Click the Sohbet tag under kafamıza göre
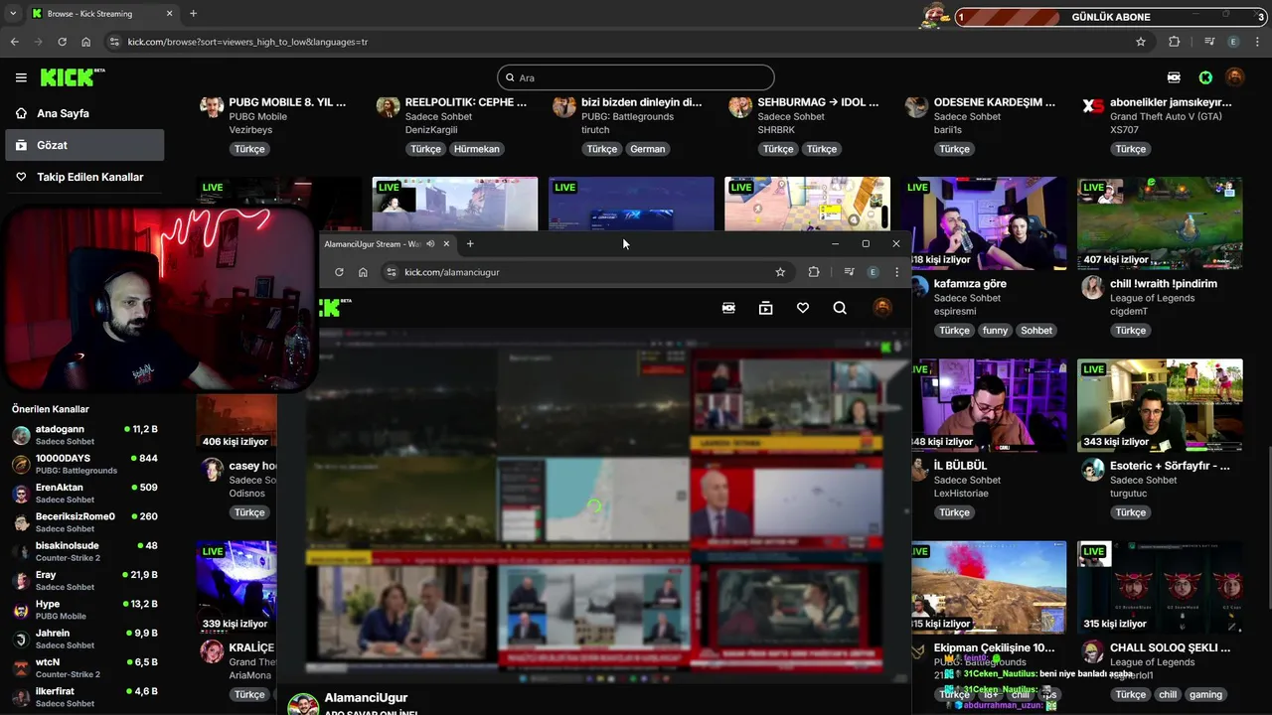The image size is (1272, 715). pyautogui.click(x=1036, y=331)
